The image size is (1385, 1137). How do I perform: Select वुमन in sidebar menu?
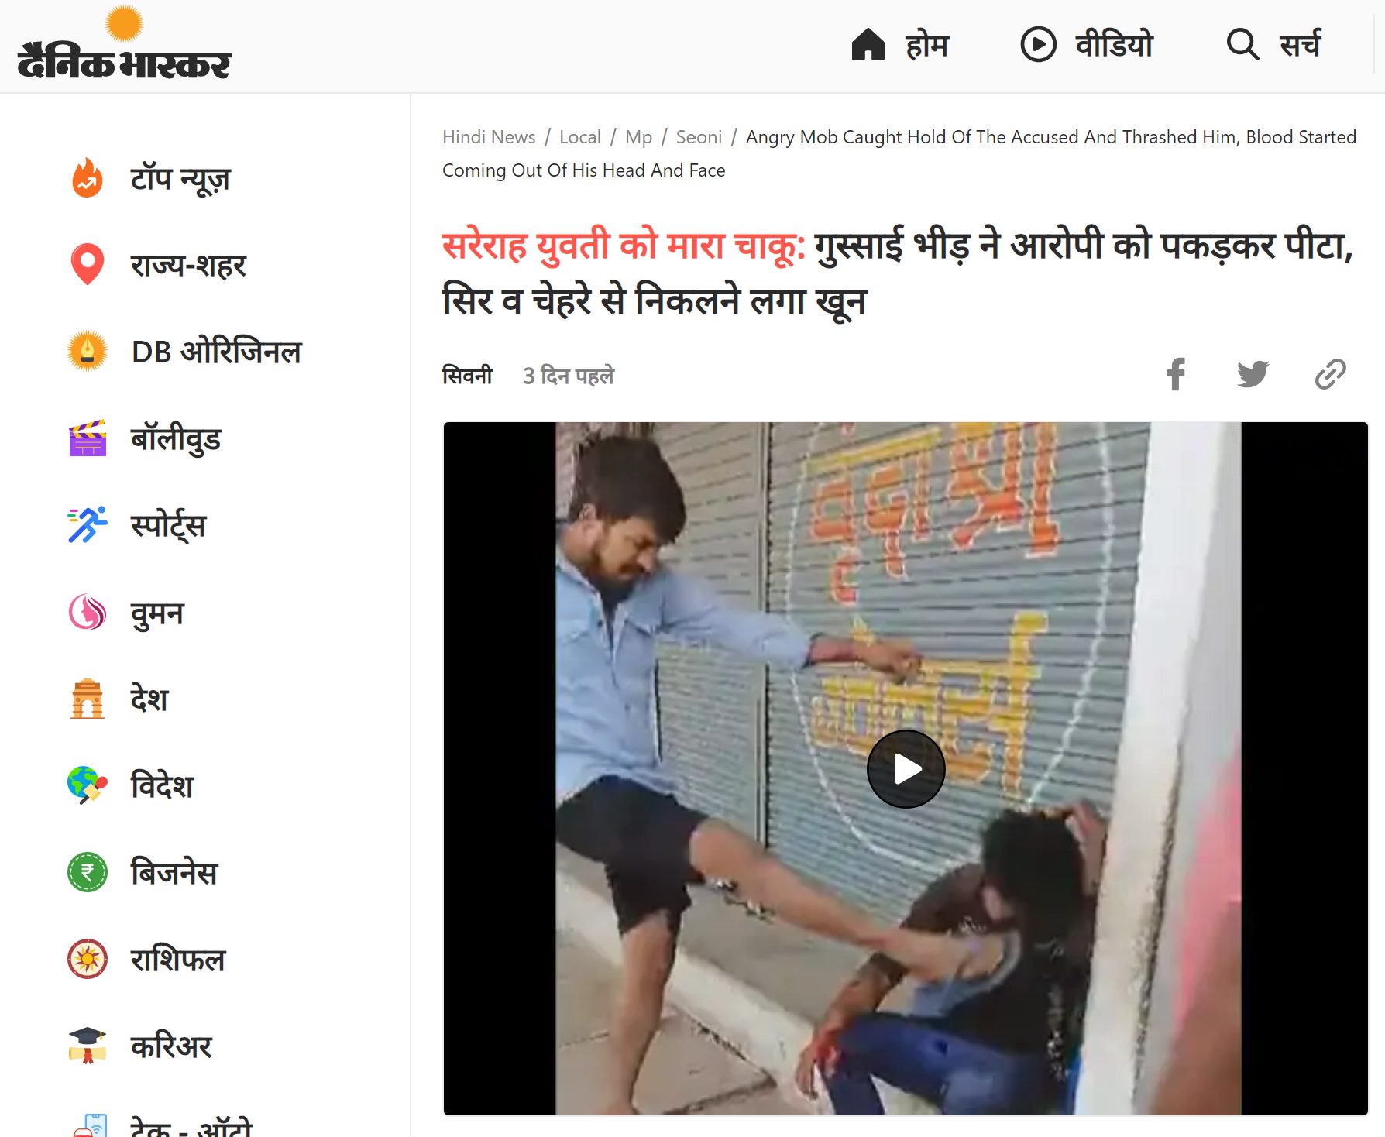click(157, 613)
